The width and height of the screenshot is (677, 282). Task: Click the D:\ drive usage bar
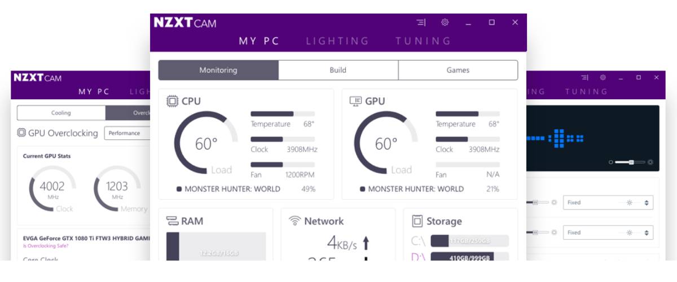tap(469, 257)
